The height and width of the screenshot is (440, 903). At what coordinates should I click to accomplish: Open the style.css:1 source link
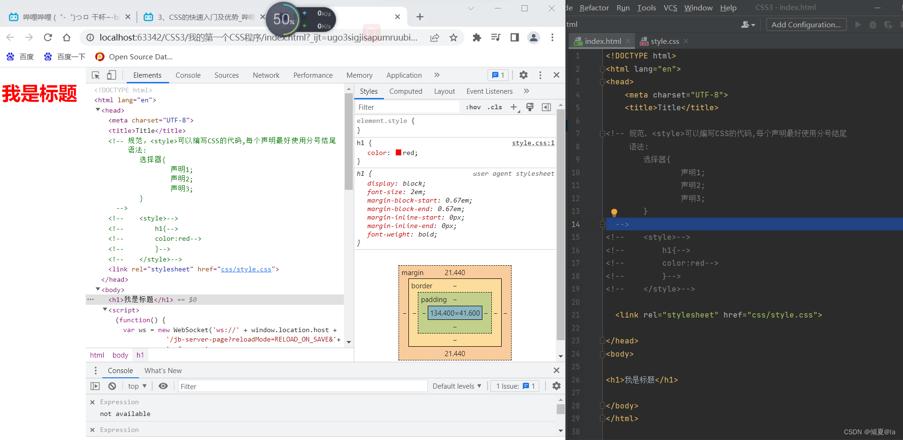pyautogui.click(x=533, y=143)
